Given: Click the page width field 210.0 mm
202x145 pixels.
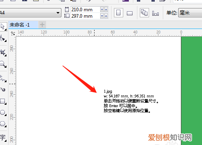Looking at the screenshot, I should pyautogui.click(x=85, y=10).
